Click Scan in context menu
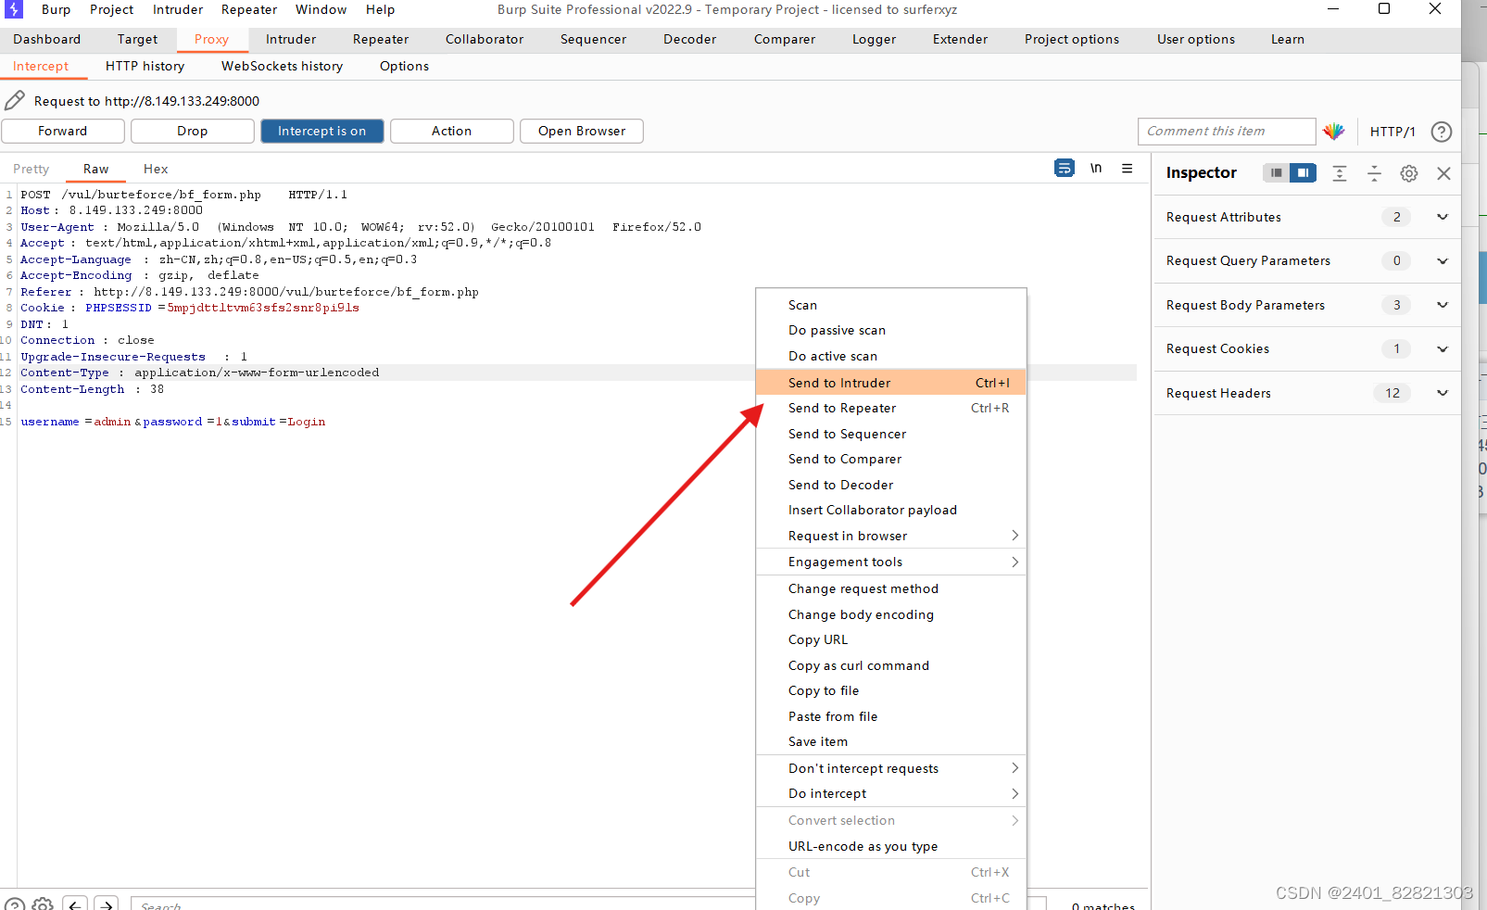Viewport: 1487px width, 910px height. tap(891, 305)
